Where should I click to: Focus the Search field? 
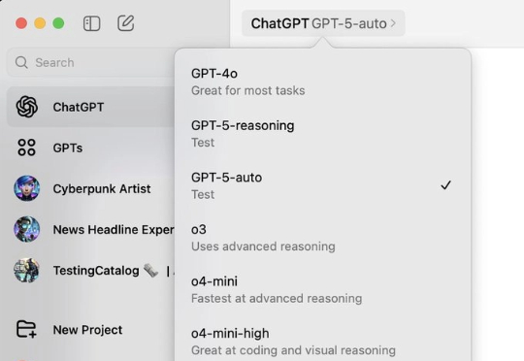tap(90, 62)
